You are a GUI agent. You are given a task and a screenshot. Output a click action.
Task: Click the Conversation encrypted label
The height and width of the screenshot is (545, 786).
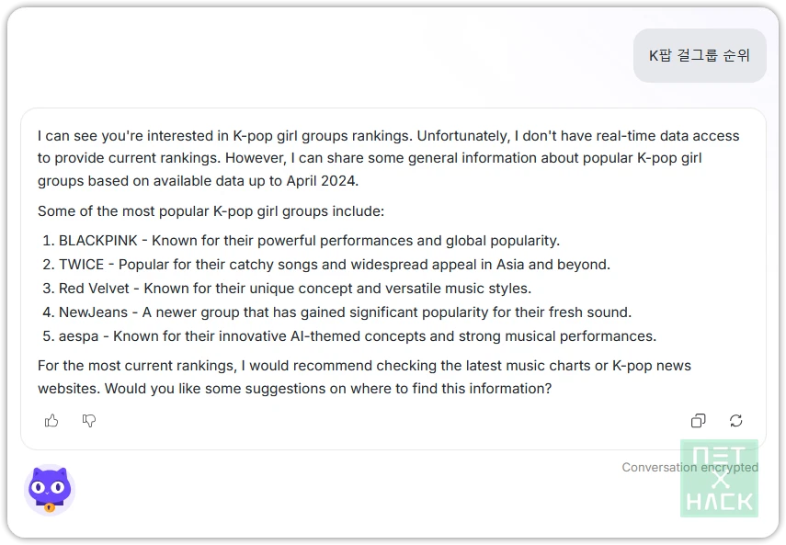coord(689,468)
